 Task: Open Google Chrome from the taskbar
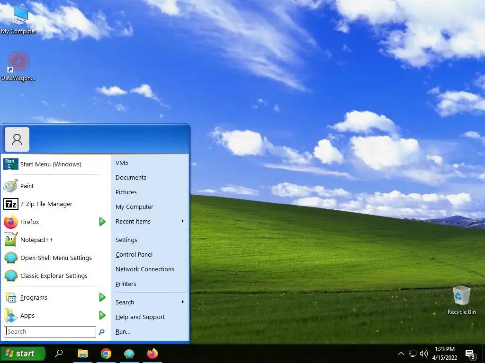pyautogui.click(x=106, y=354)
